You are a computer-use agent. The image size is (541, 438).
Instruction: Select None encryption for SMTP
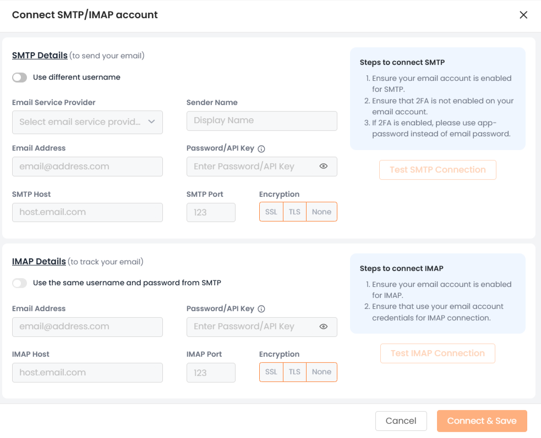point(321,212)
